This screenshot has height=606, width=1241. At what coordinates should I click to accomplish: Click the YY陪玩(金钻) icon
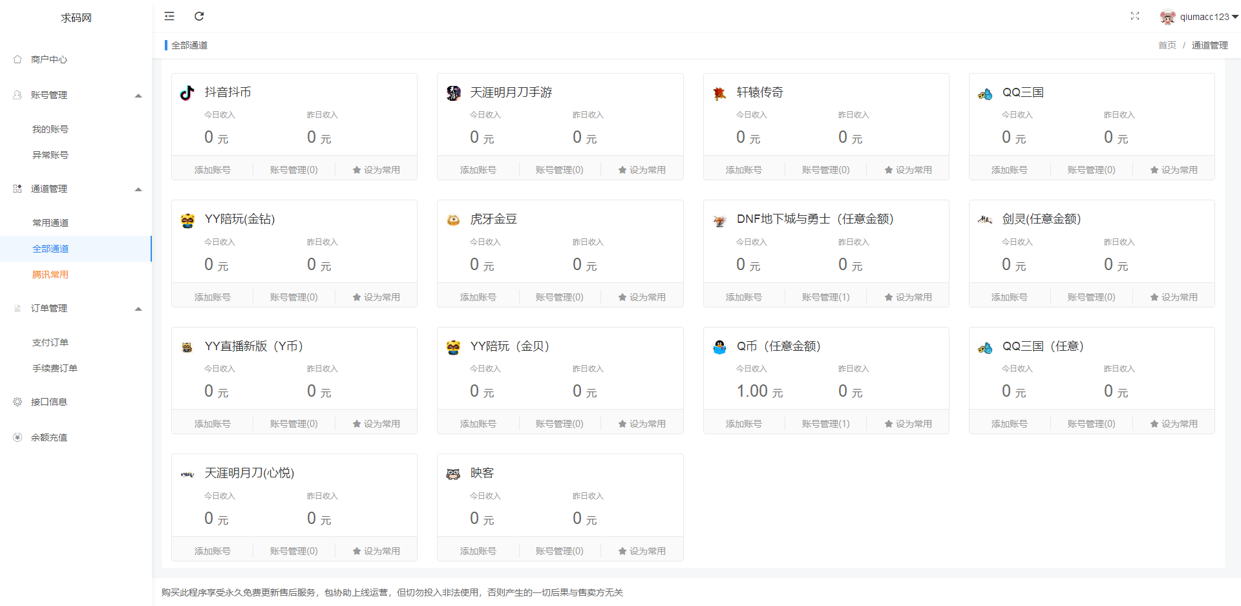(187, 220)
